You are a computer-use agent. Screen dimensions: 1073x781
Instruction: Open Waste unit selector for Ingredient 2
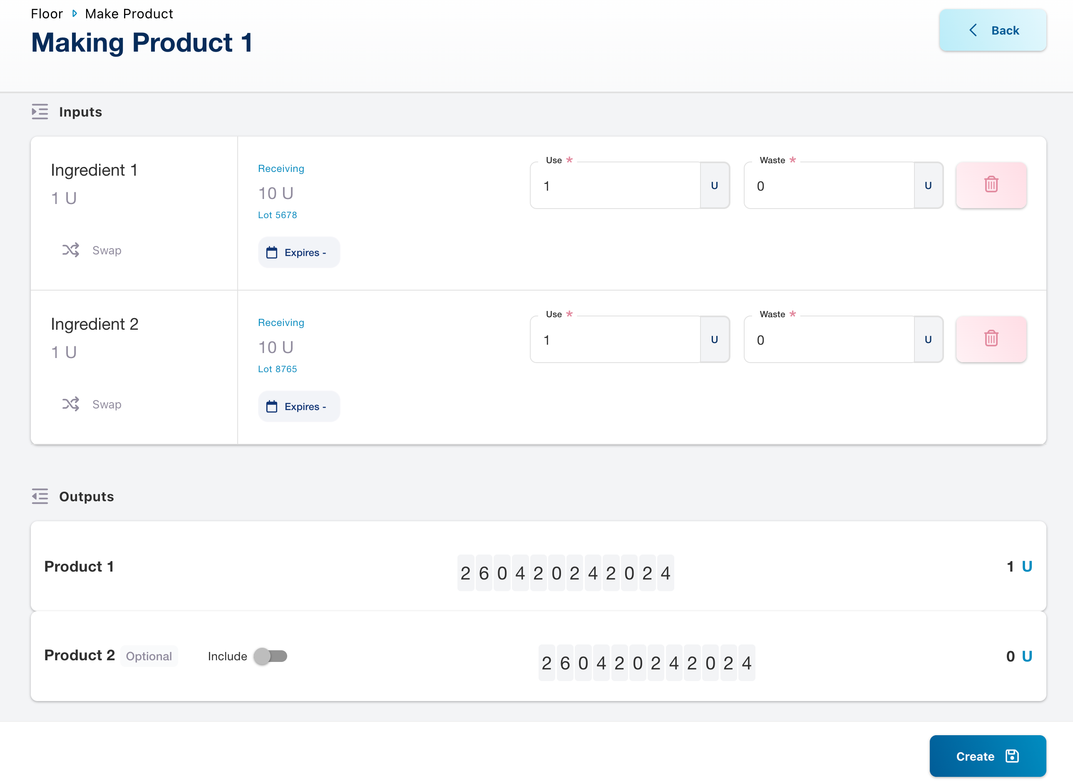click(x=928, y=339)
